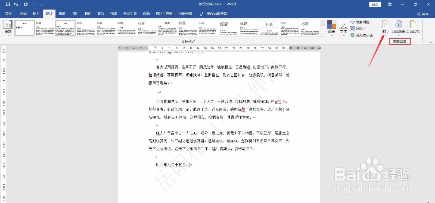The height and width of the screenshot is (203, 435).
Task: Redo with the repeat arrow icon
Action: pos(26,4)
